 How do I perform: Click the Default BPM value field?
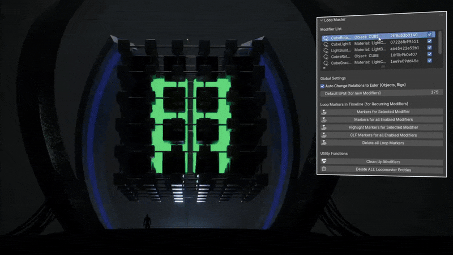click(x=382, y=93)
